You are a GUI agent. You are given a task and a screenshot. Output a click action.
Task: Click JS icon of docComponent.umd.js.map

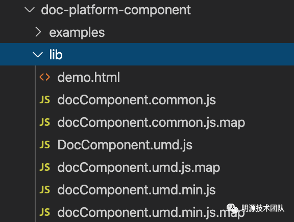pos(44,167)
